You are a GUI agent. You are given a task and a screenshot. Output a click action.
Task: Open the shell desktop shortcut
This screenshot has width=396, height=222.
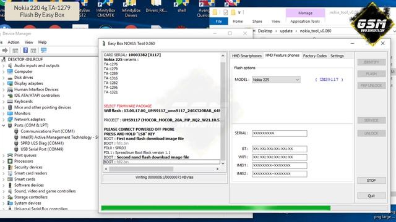click(181, 7)
